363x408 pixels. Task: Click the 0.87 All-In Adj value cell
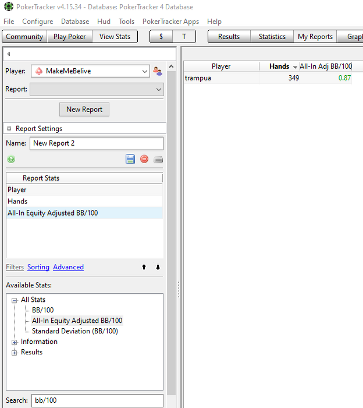pos(326,78)
